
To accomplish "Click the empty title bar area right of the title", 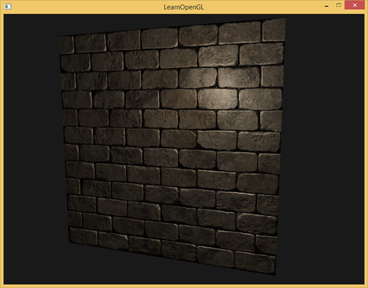I will (x=264, y=6).
